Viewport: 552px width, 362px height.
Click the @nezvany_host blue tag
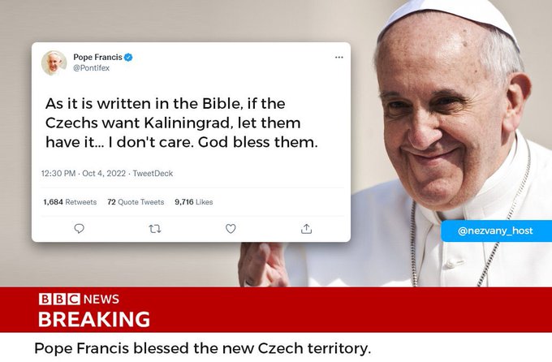496,231
